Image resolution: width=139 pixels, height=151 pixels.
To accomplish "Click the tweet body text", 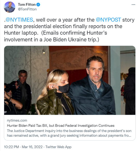I will coord(69,30).
